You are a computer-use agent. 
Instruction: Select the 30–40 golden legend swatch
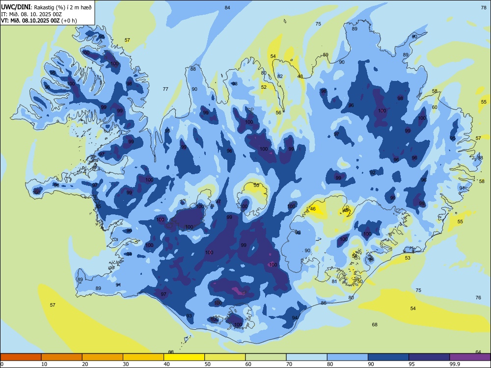tap(143, 357)
